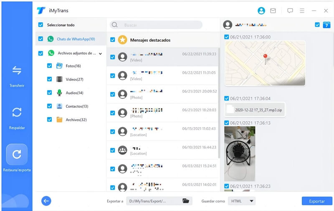The width and height of the screenshot is (334, 211).
Task: Open the mail envelope icon
Action: (x=273, y=11)
